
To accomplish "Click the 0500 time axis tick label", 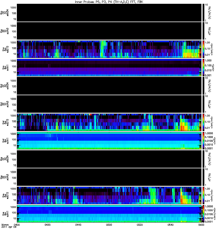I will pyautogui.click(x=109, y=225).
